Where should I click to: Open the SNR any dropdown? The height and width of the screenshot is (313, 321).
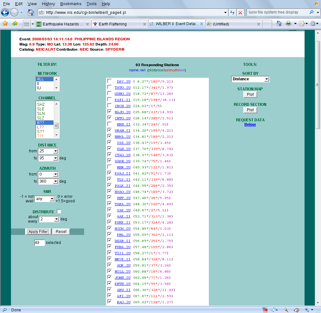coord(44,199)
